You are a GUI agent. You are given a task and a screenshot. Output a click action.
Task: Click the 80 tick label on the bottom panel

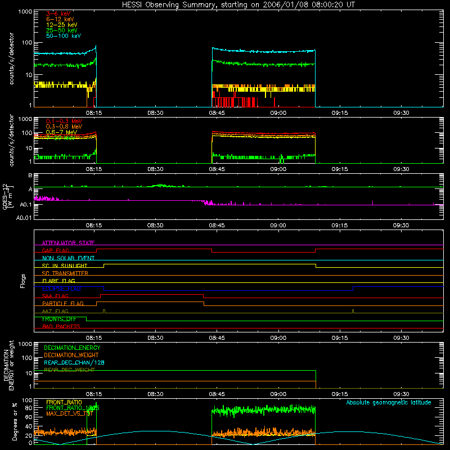click(29, 408)
